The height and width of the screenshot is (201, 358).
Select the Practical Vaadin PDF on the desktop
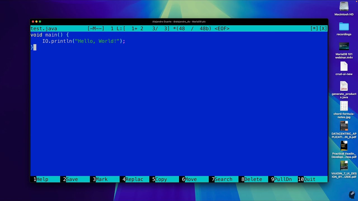(x=344, y=146)
